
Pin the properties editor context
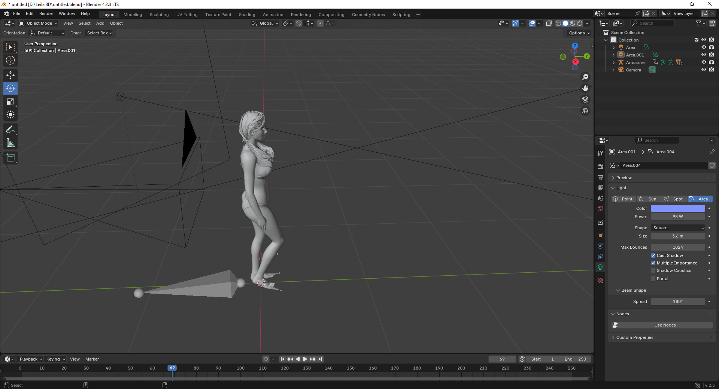[x=712, y=152]
